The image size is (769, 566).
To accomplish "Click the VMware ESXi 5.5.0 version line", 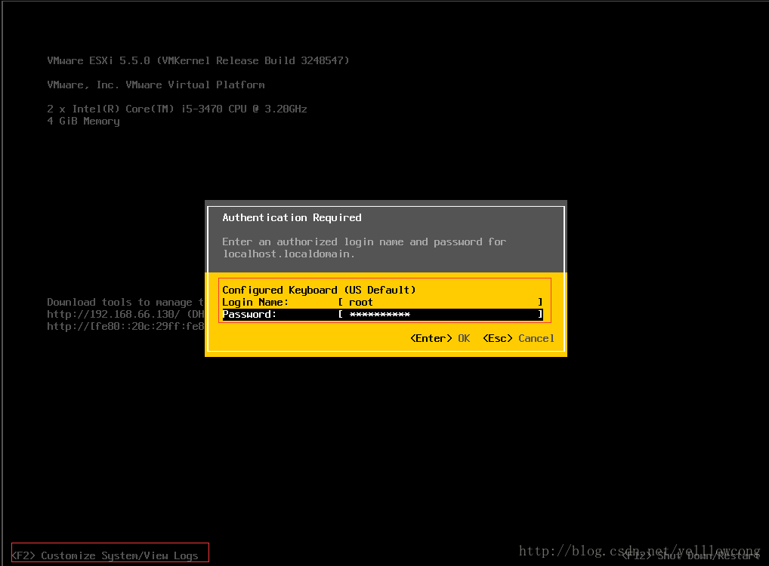I will pos(198,60).
